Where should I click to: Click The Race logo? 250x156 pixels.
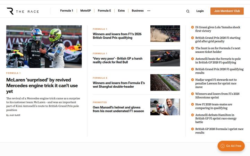point(23,11)
